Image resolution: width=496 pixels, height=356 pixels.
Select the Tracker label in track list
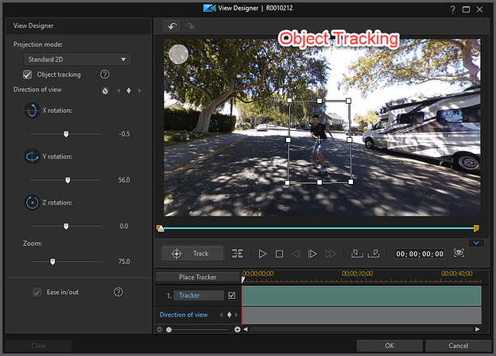click(199, 296)
